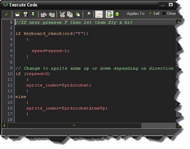Print the code

(x=33, y=14)
